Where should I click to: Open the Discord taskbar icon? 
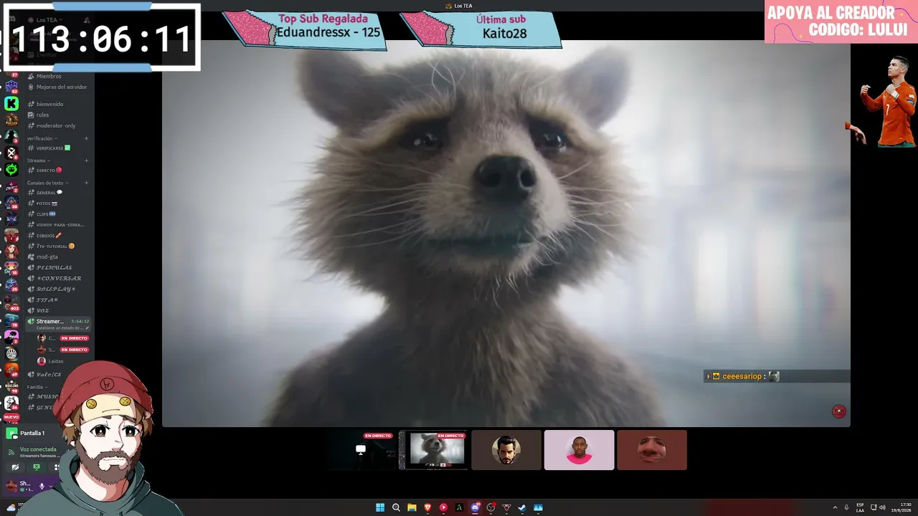[475, 507]
